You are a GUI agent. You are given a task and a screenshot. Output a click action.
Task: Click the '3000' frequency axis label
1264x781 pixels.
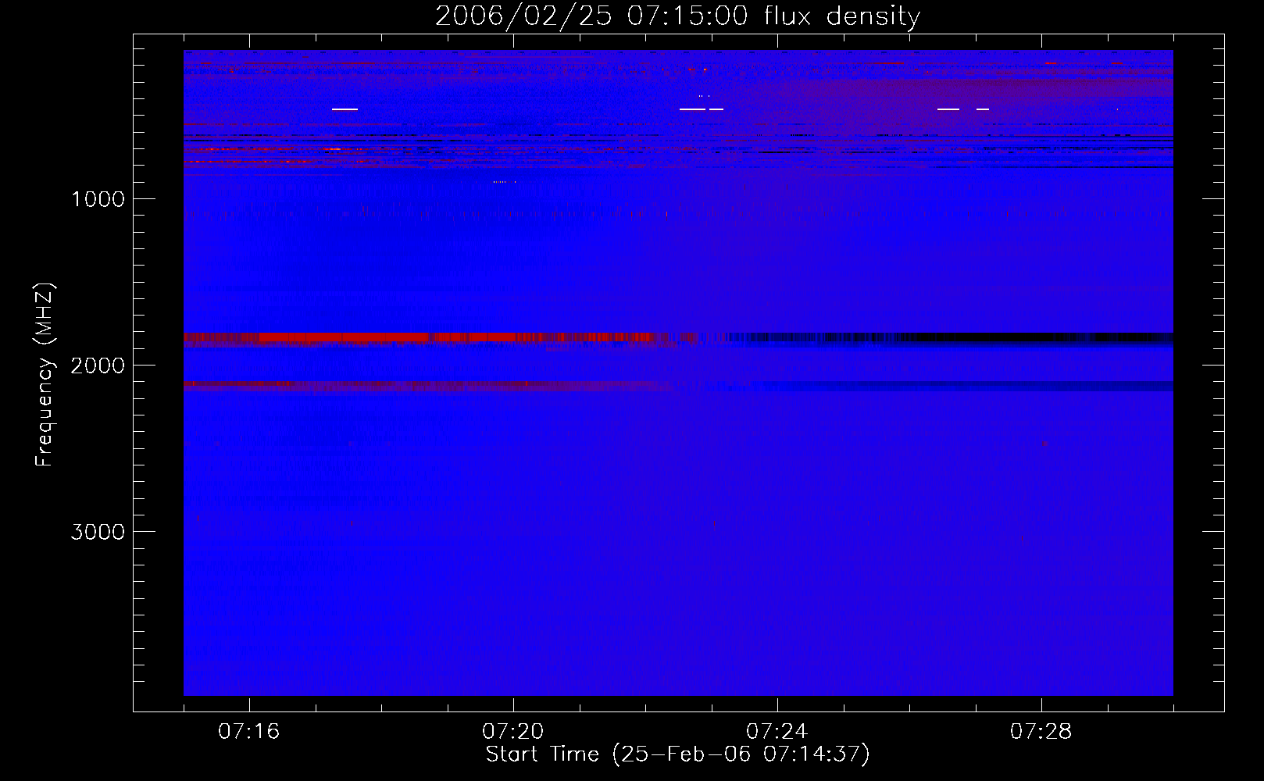pyautogui.click(x=98, y=532)
